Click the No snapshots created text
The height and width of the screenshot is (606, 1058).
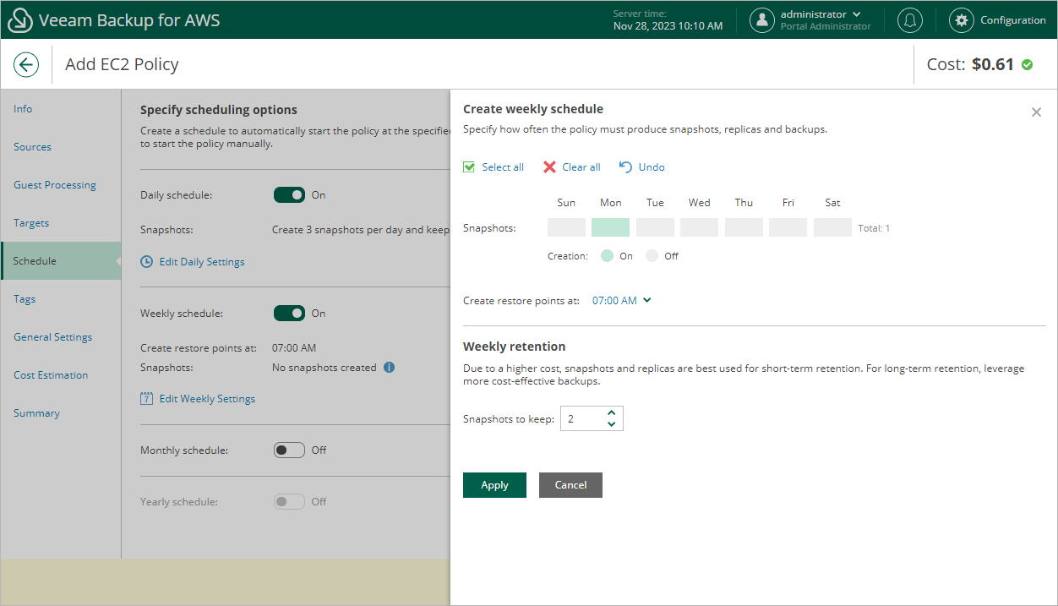click(x=324, y=368)
